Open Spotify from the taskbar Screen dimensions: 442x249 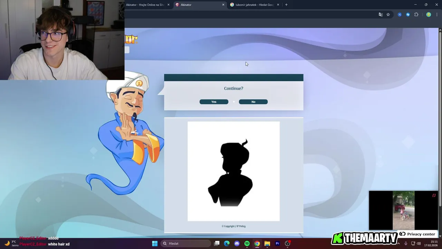pos(247,243)
